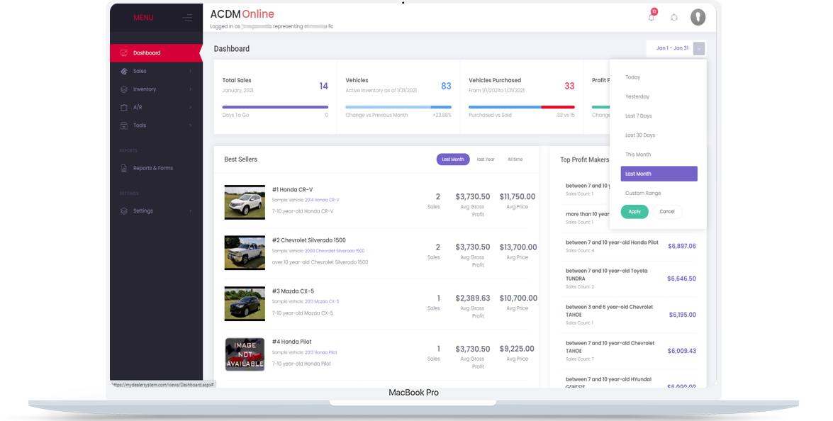Open Tools in the sidebar
The width and height of the screenshot is (833, 421).
click(x=156, y=125)
